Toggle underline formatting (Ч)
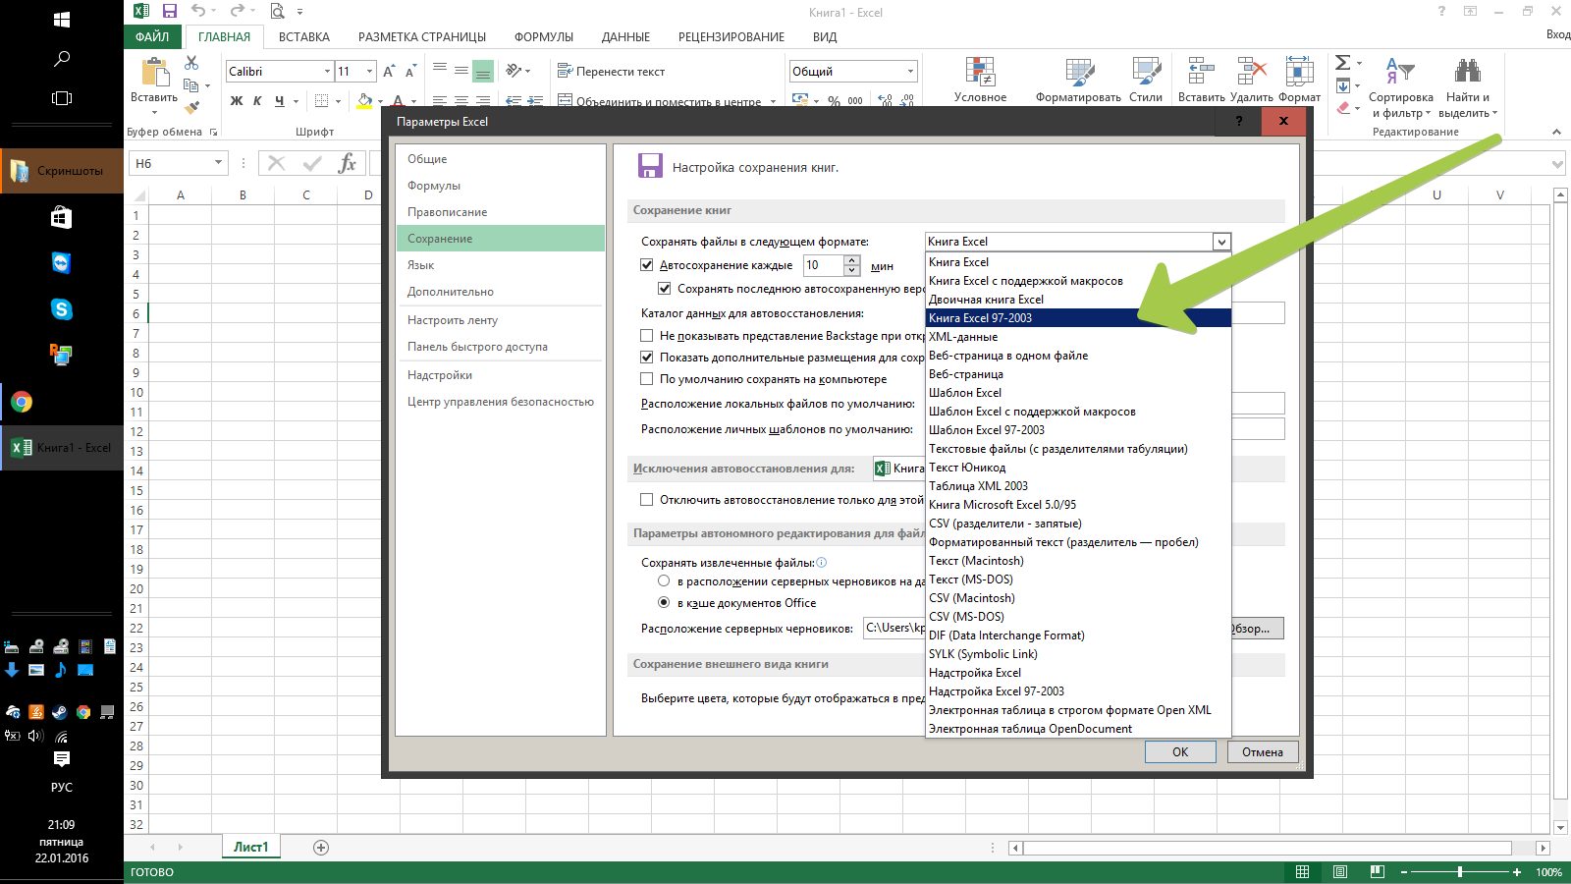The height and width of the screenshot is (884, 1571). (280, 101)
